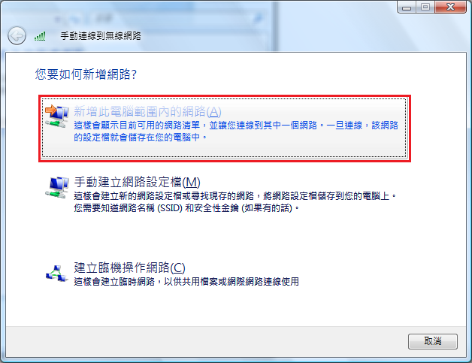Click the blue description starting 這樣會顯示目前可用的網路清單
Screen dimensions: 472x363
[236, 132]
